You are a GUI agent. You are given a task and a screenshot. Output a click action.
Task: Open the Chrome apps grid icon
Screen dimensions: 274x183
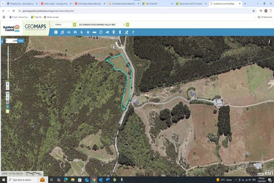4,17
